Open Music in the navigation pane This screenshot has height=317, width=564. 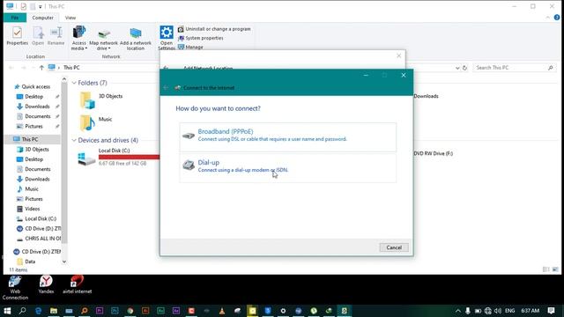pyautogui.click(x=32, y=188)
